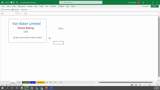Click the Camera tool
160x90 pixels.
[24, 9]
